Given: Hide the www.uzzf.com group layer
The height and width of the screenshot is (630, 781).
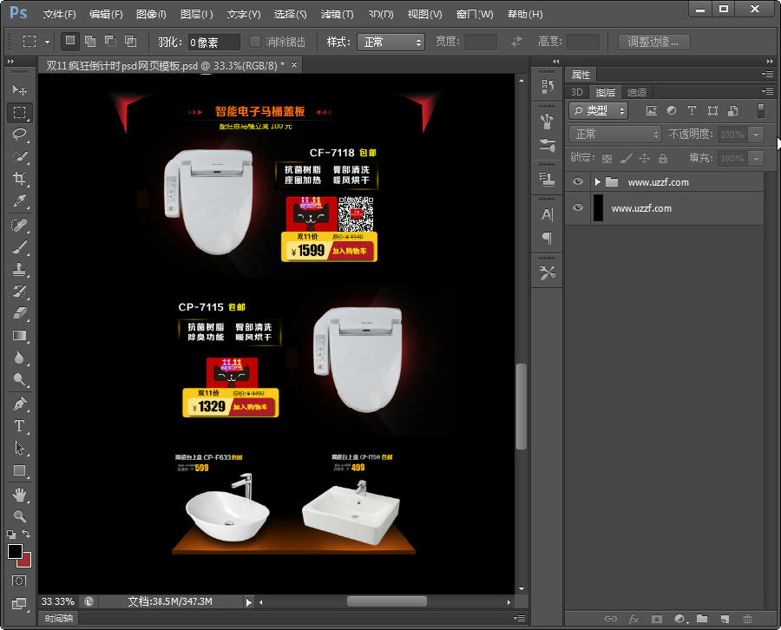Looking at the screenshot, I should [x=578, y=182].
